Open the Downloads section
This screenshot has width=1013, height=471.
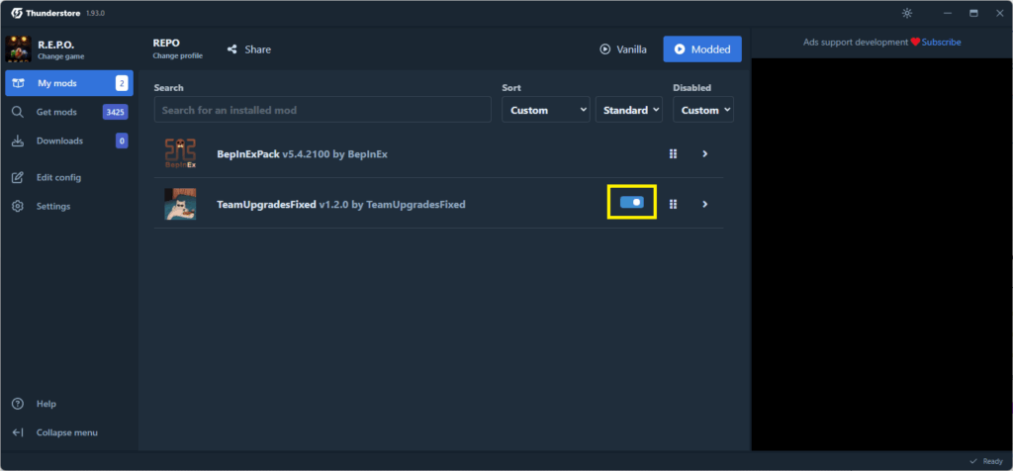click(69, 141)
